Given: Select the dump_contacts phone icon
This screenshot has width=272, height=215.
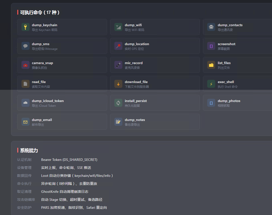Looking at the screenshot, I should 211,27.
